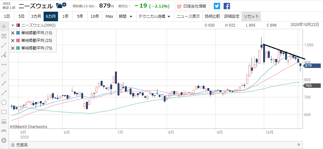Close the 売買高 volume panel
The width and height of the screenshot is (323, 149).
pyautogui.click(x=299, y=145)
